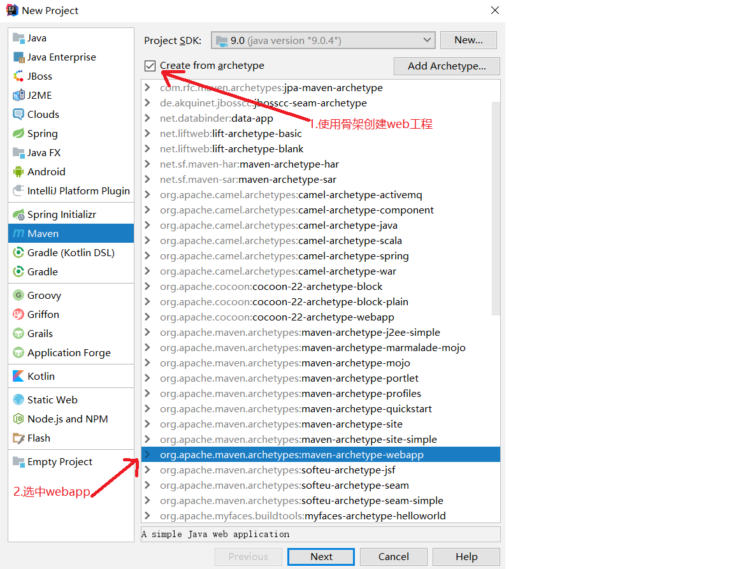Click the Groovy icon

pos(18,295)
